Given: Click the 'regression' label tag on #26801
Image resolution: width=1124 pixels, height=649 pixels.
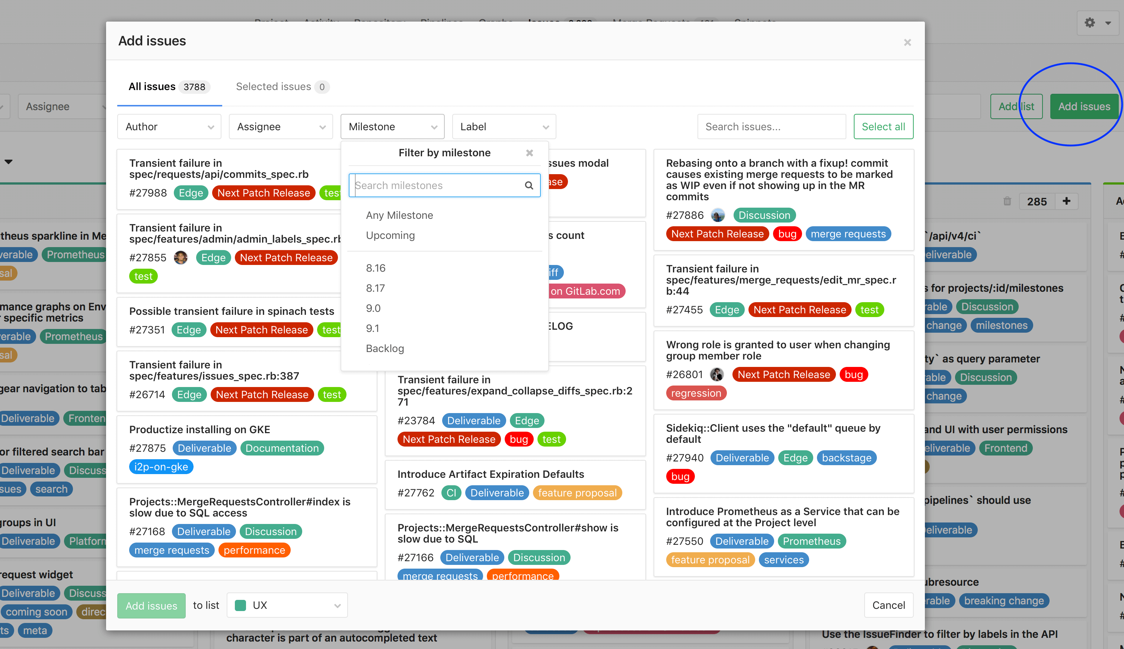Looking at the screenshot, I should [x=694, y=393].
